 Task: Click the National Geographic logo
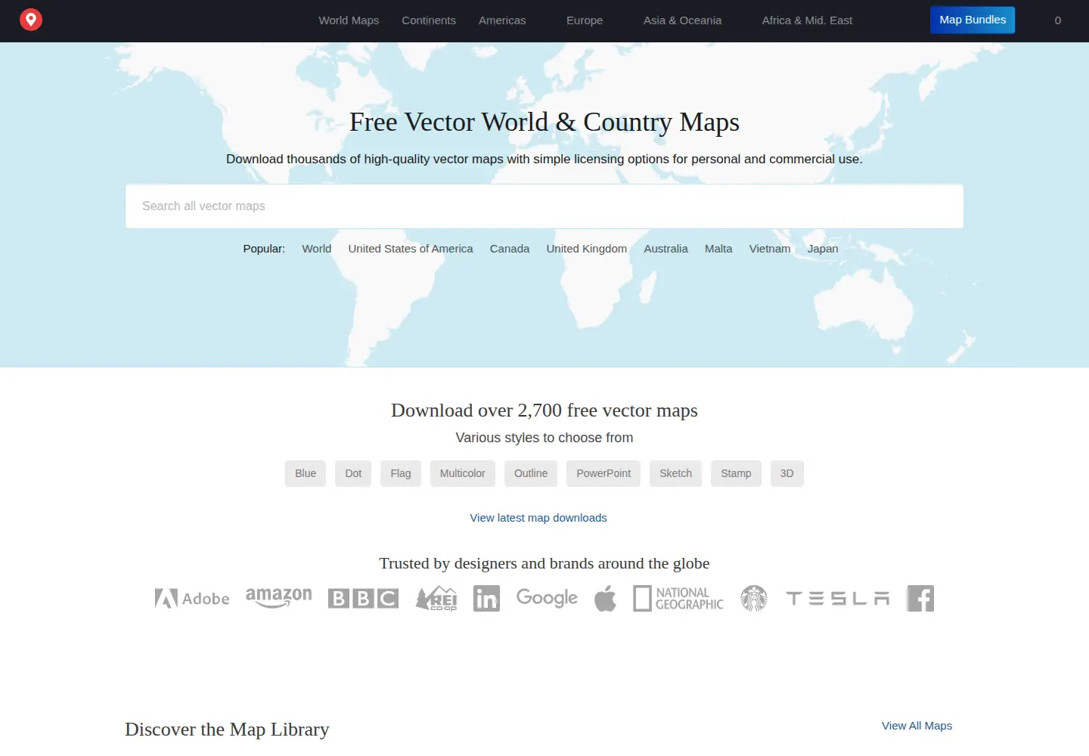pyautogui.click(x=678, y=599)
